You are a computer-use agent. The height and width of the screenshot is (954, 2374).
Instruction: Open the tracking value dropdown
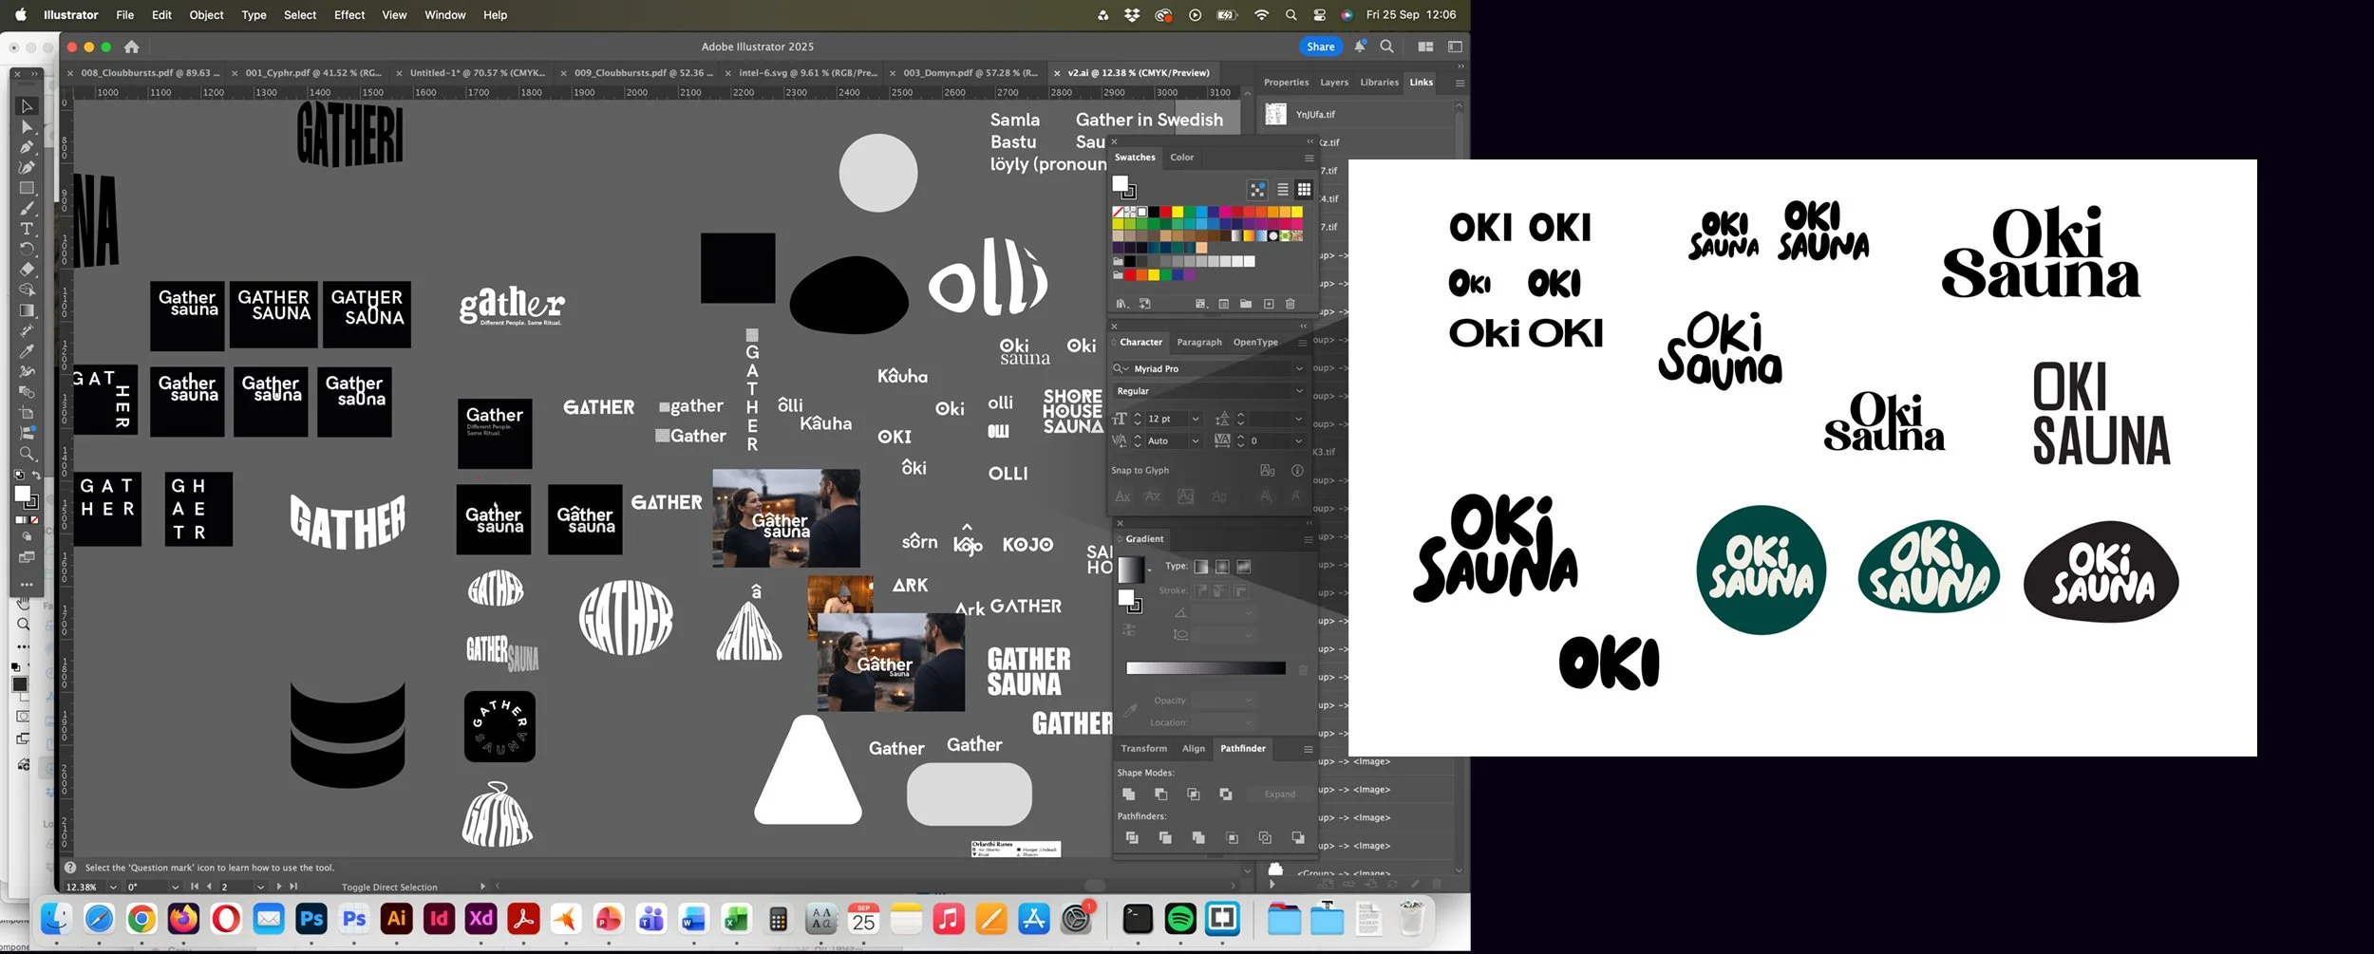click(x=1299, y=441)
